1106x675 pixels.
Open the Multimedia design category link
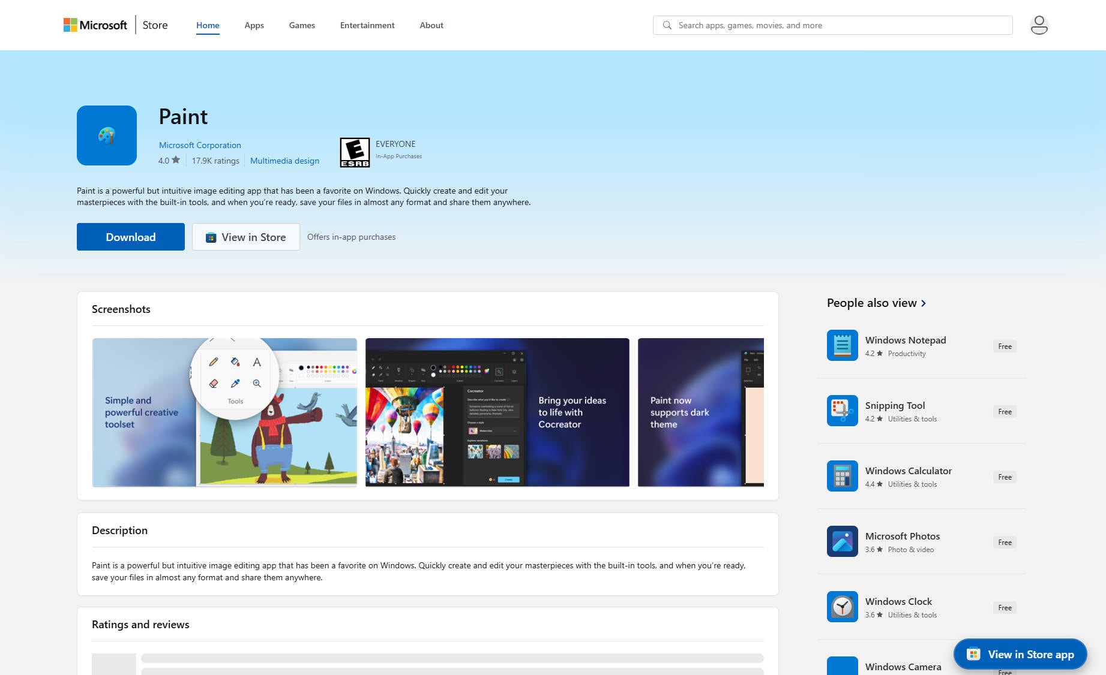(284, 161)
